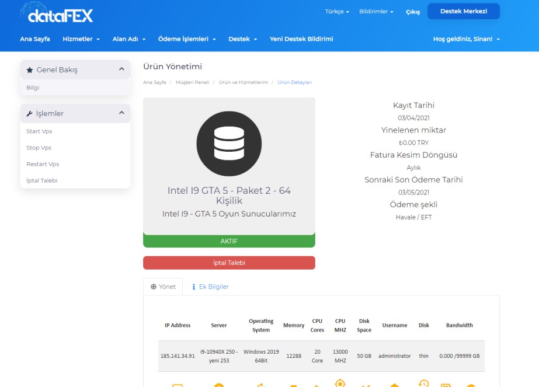Click the star icon beside Genel Bakış
539x387 pixels.
(30, 70)
